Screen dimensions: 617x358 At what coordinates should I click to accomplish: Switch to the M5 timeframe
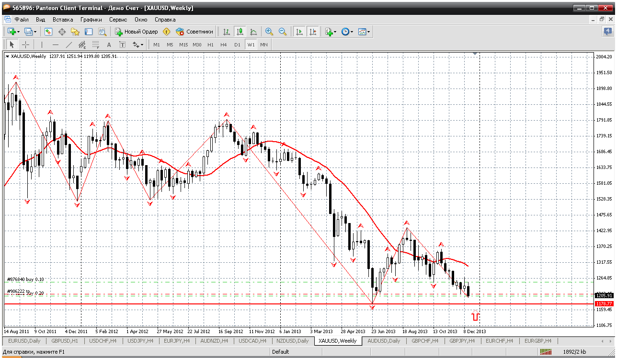170,45
